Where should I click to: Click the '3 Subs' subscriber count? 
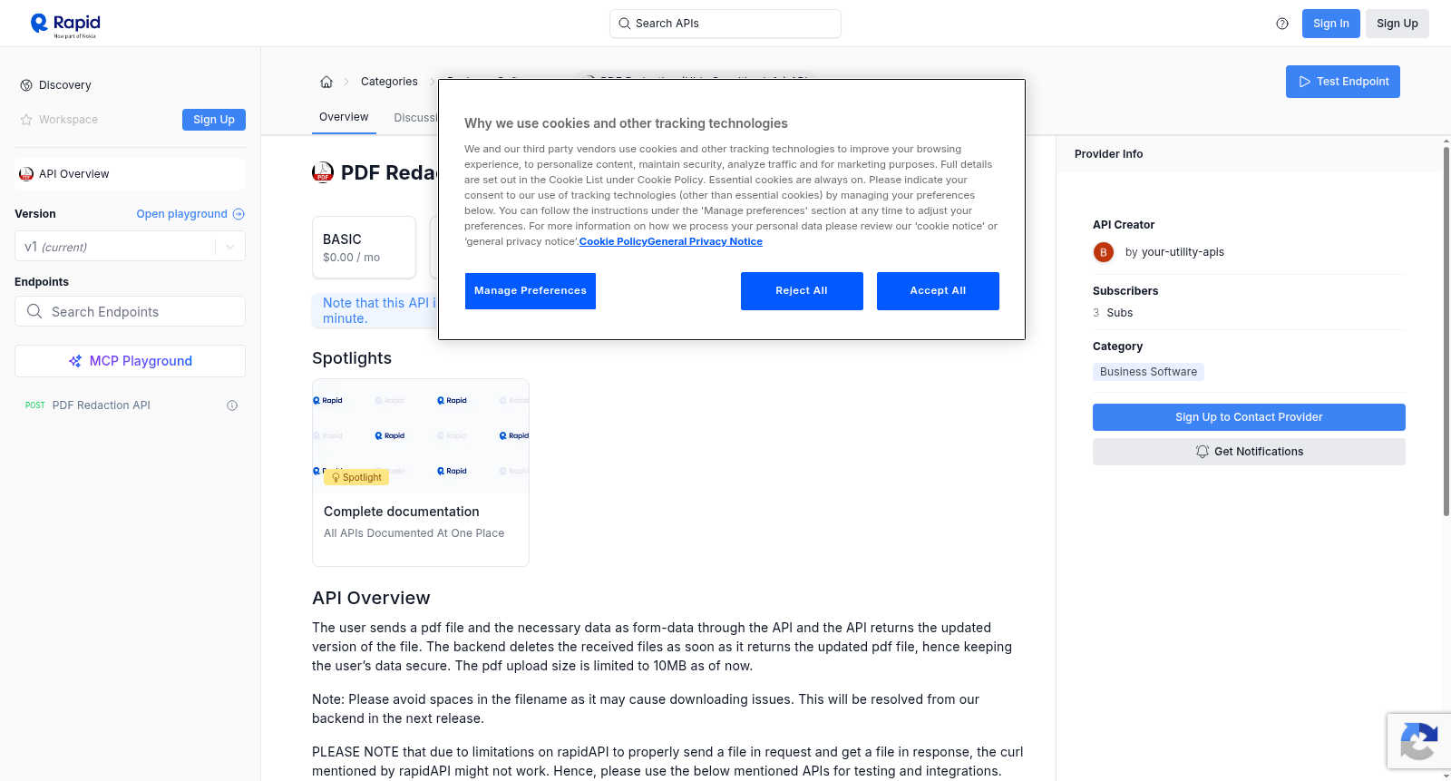(1113, 313)
